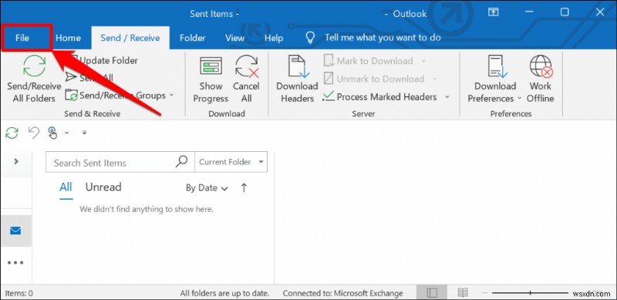
Task: Click Process Marked Headers
Action: [x=380, y=97]
